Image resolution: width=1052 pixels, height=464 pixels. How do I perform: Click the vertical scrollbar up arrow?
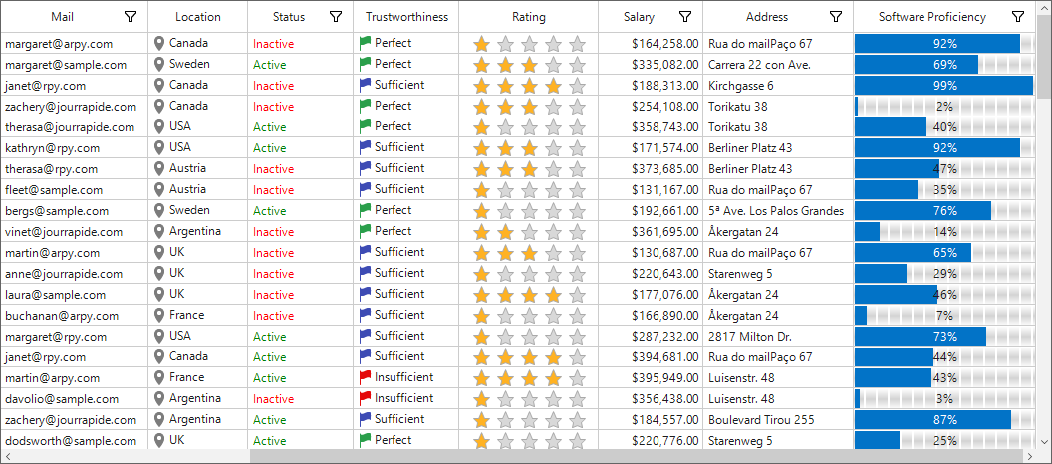[1044, 7]
